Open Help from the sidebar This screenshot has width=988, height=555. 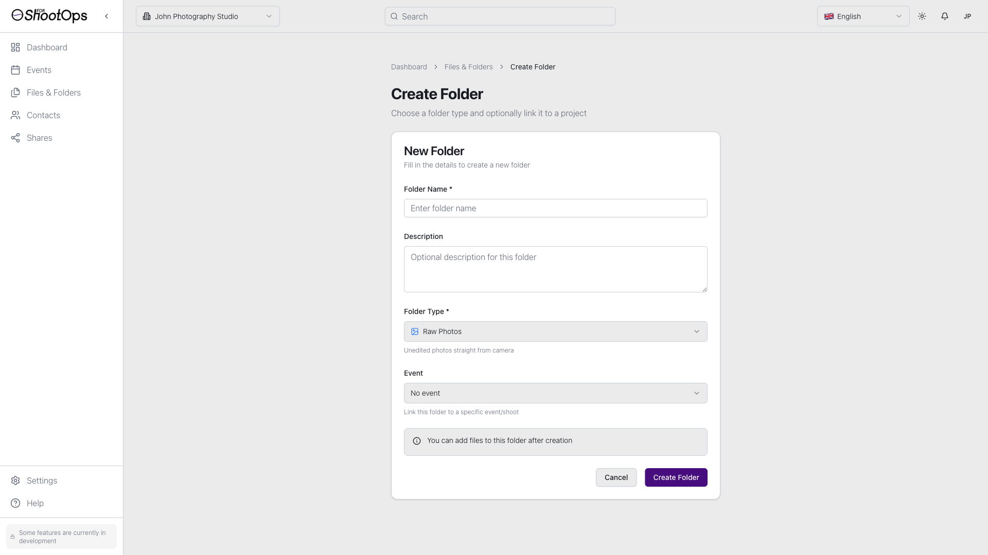point(35,503)
